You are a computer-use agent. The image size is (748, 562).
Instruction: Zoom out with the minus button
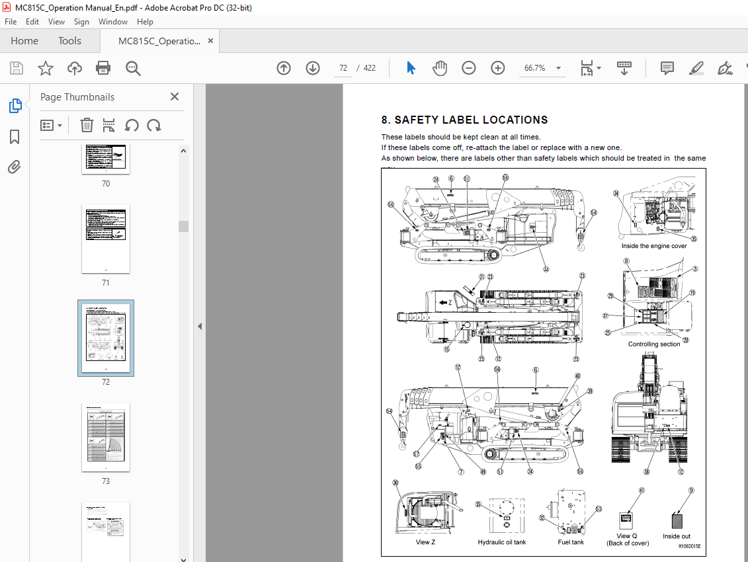click(x=469, y=68)
